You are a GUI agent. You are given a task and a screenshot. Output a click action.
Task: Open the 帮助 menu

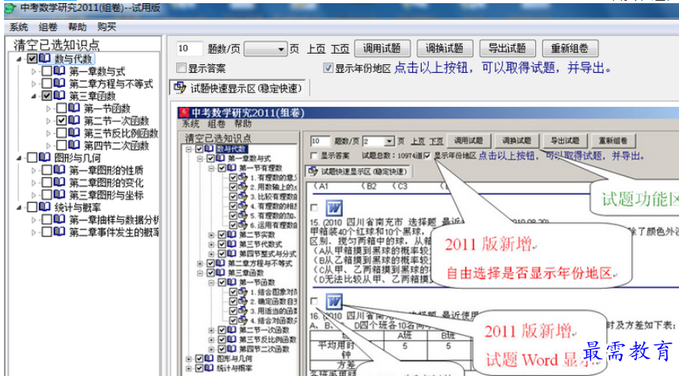coord(77,27)
